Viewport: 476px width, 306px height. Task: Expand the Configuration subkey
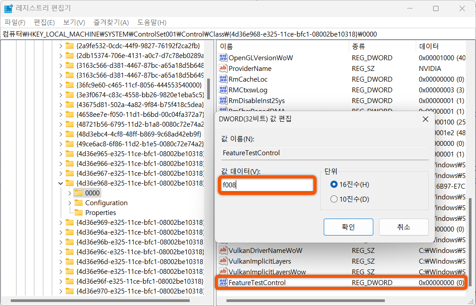pos(70,203)
